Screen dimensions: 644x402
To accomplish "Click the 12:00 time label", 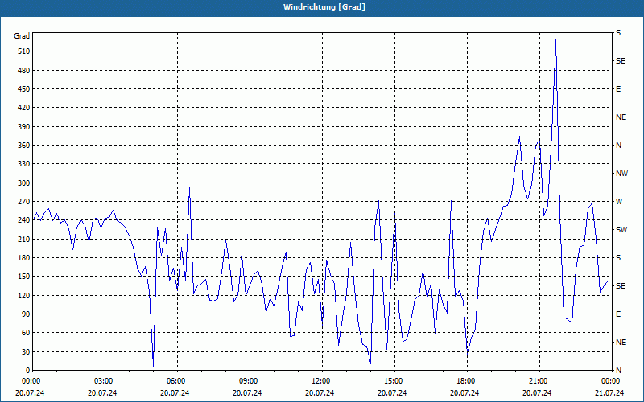I will pyautogui.click(x=321, y=381).
